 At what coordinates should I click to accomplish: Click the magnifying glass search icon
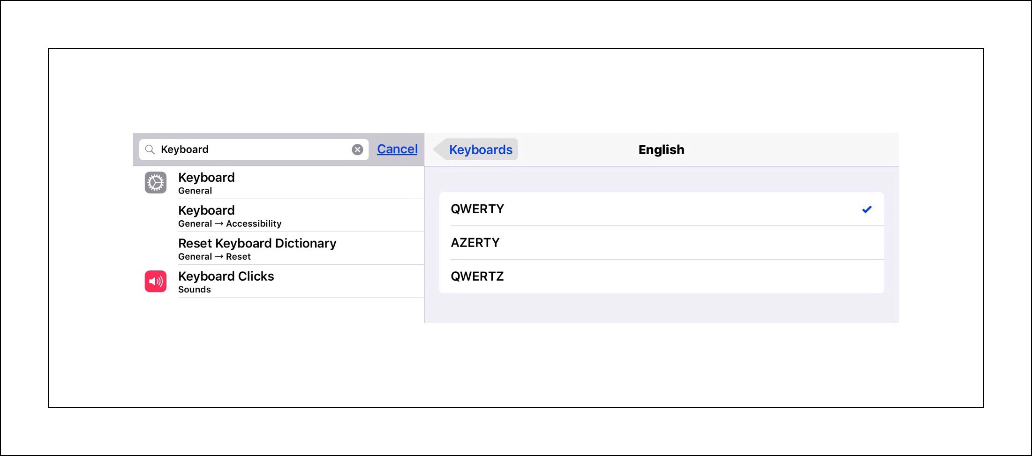coord(150,150)
